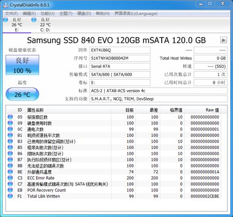The height and width of the screenshot is (217, 233).
Task: Click the status icon for row BB
Action: [x=10, y=165]
